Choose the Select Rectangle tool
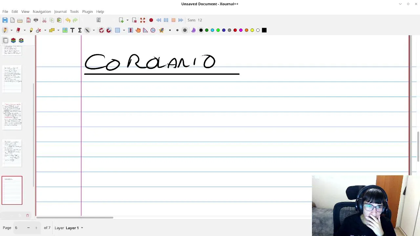 tap(117, 30)
